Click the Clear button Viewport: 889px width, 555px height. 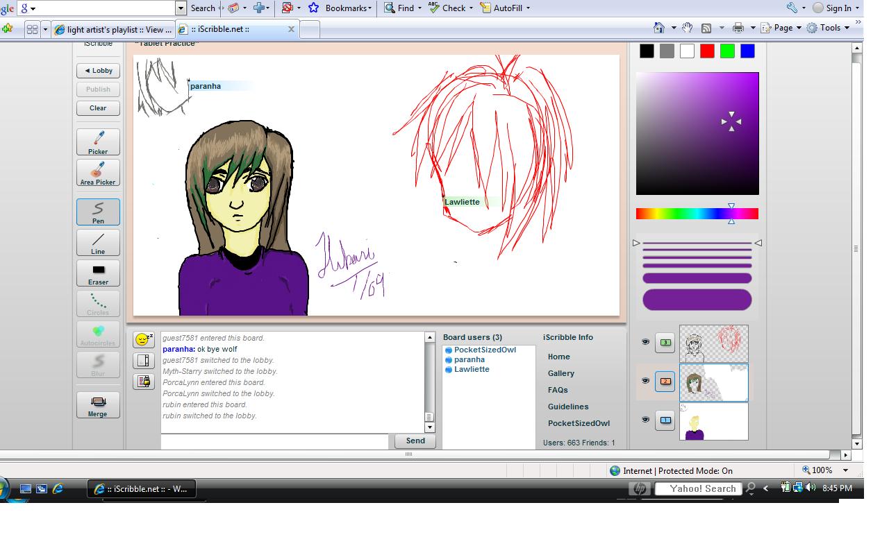click(98, 108)
